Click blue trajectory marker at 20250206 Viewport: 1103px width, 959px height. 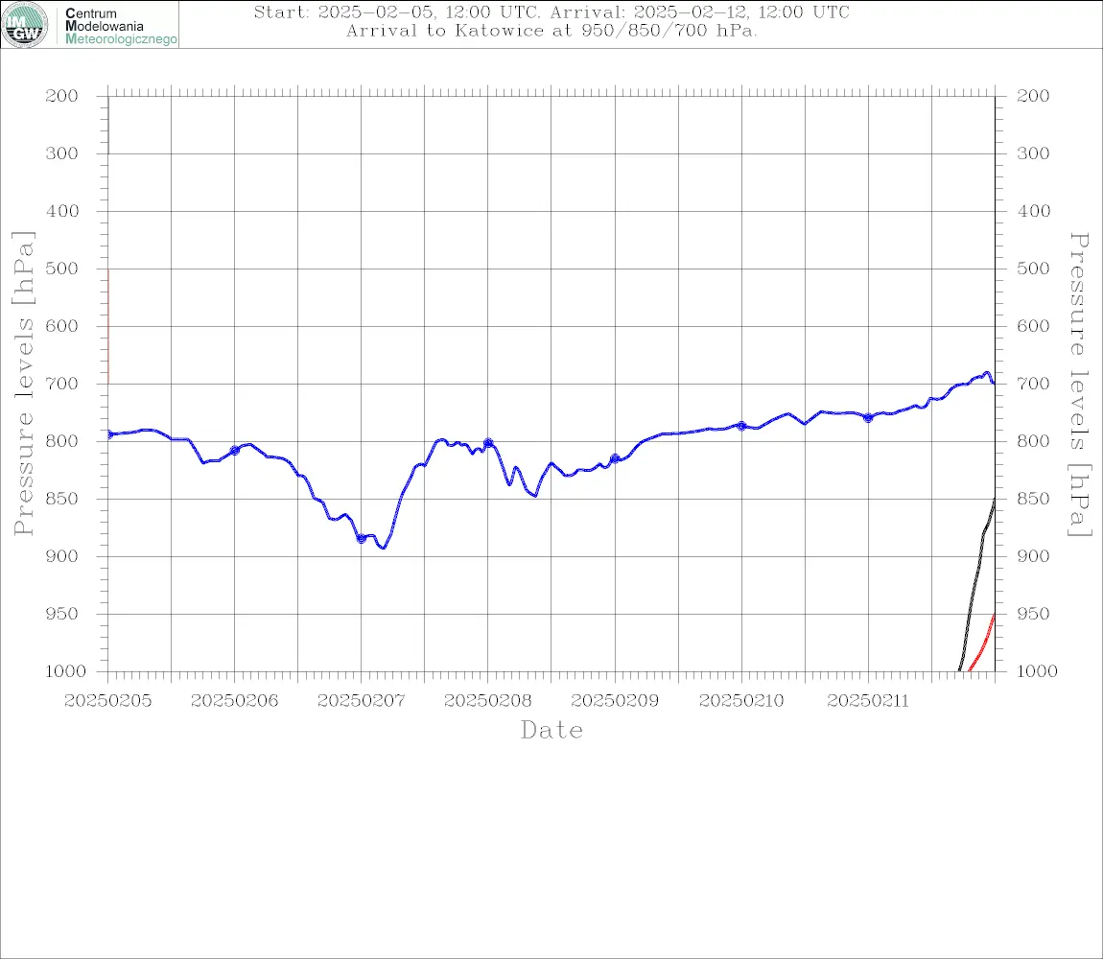click(x=234, y=451)
